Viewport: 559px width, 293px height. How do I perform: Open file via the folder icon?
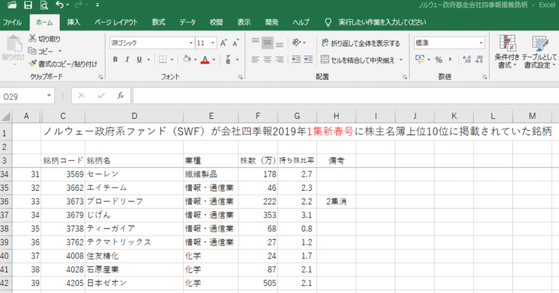point(12,5)
